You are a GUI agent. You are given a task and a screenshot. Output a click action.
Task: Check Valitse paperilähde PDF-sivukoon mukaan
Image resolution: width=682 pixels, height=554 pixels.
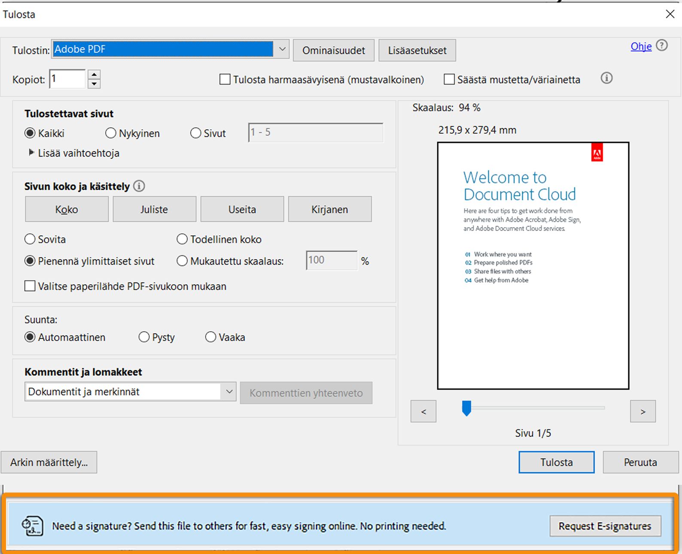30,286
